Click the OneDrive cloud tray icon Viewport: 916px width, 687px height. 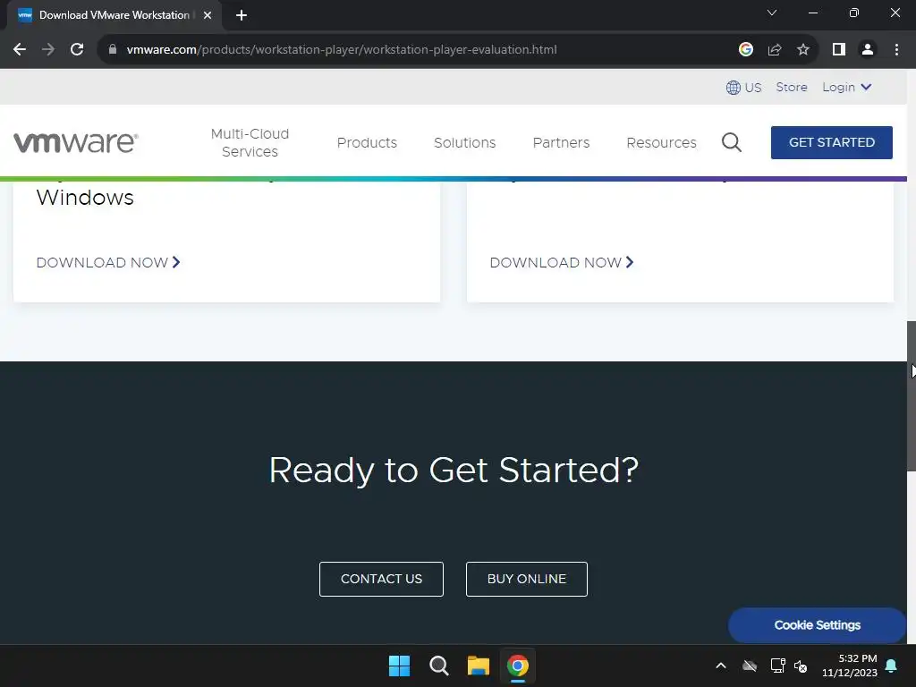click(x=750, y=666)
